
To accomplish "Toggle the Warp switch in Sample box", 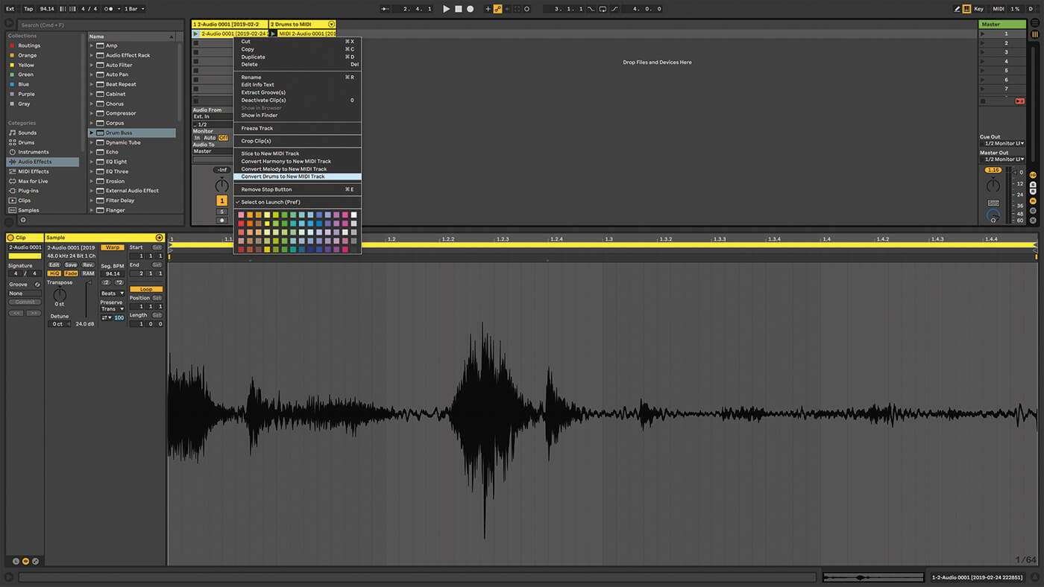I will click(x=112, y=247).
